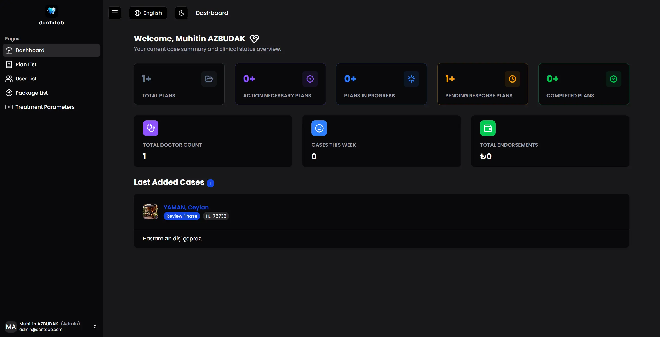Click loader icon on Plans In Progress card
The height and width of the screenshot is (337, 660).
411,79
